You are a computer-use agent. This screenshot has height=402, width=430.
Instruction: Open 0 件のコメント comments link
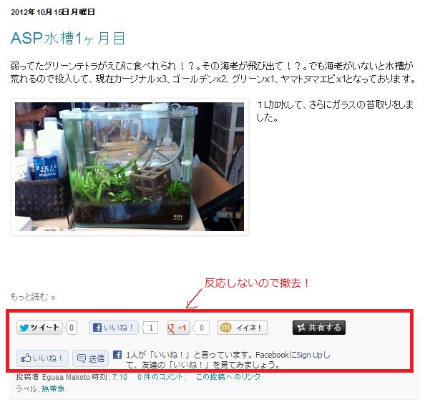pyautogui.click(x=161, y=377)
